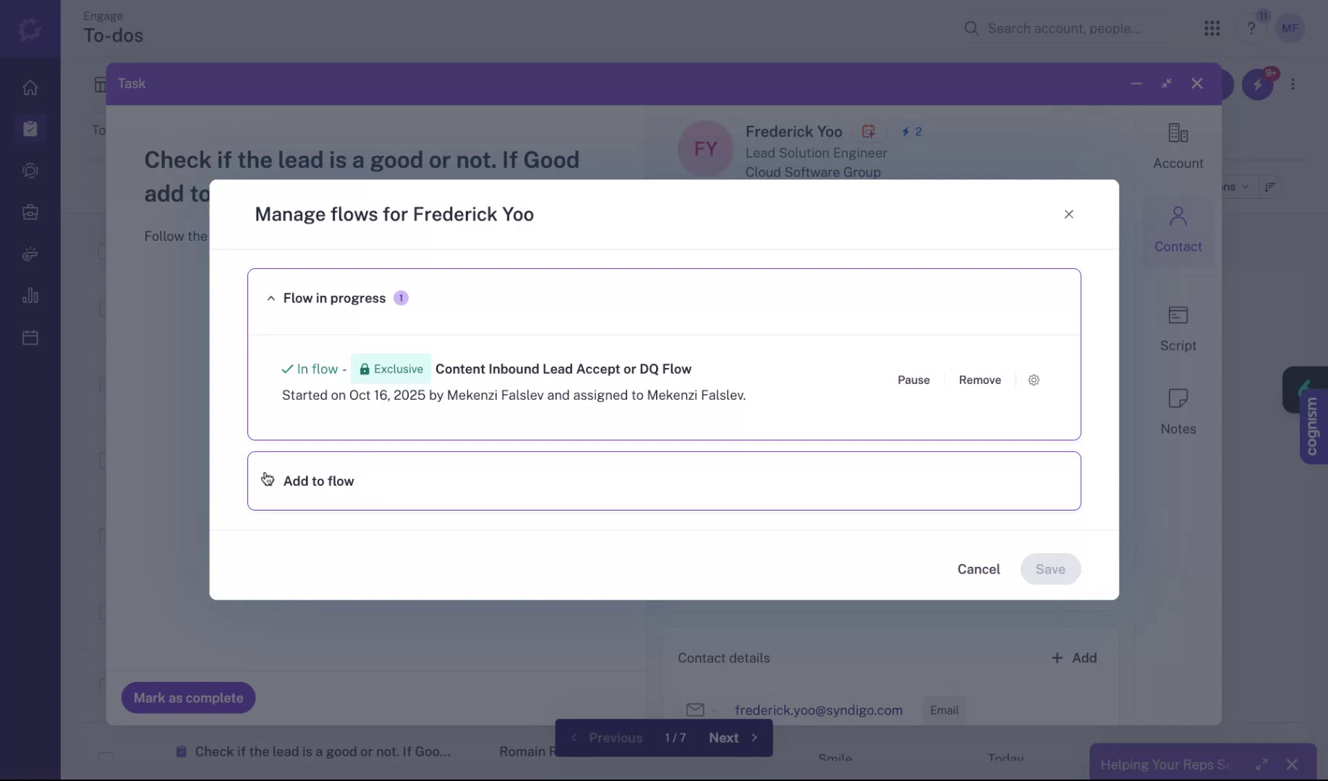
Task: Open the sort order dropdown near Contact panel
Action: click(x=1270, y=187)
